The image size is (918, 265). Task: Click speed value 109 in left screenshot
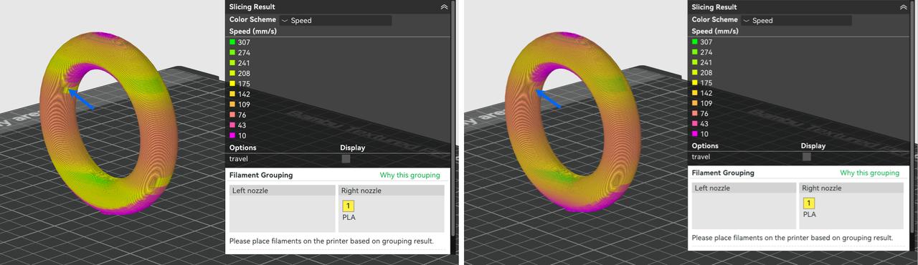click(x=244, y=105)
